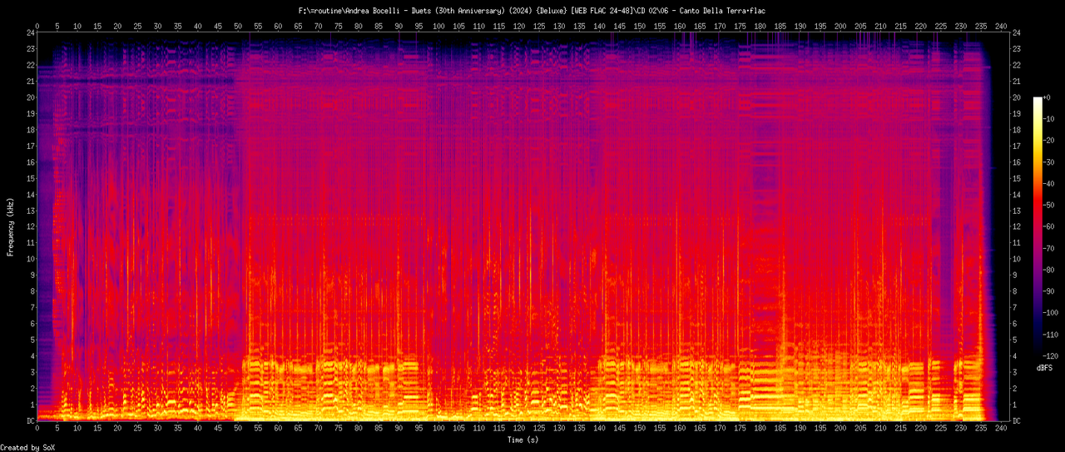Click "50" on the bottom time axis

pos(238,430)
